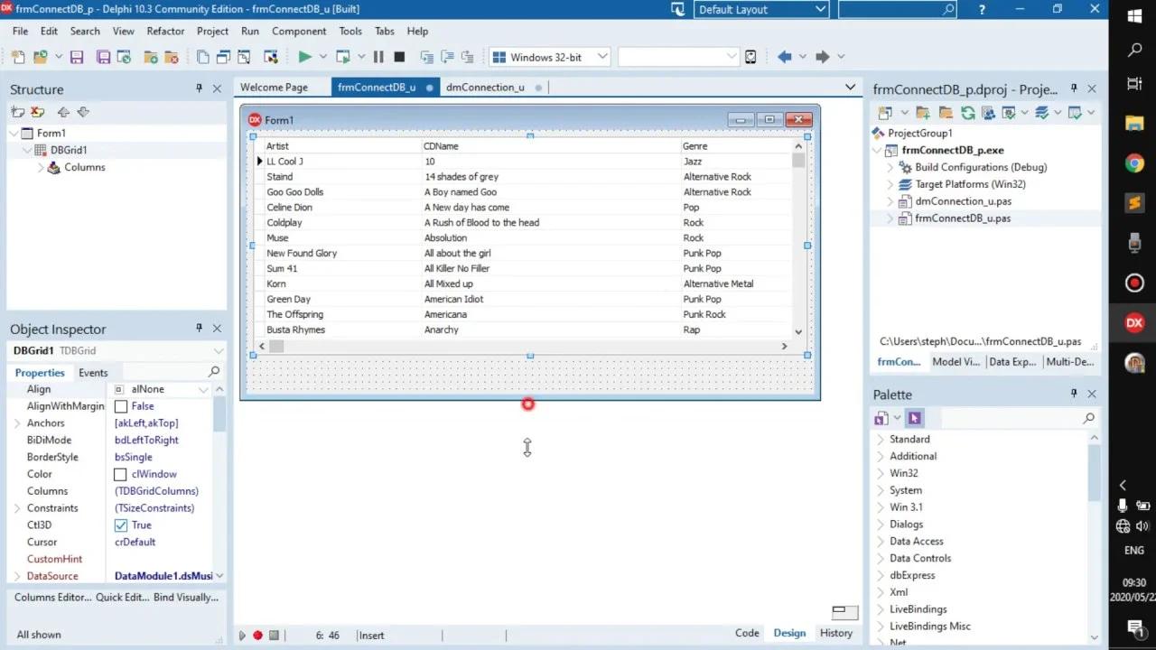Click the Program Reset stop icon
Image resolution: width=1156 pixels, height=650 pixels.
coord(399,57)
